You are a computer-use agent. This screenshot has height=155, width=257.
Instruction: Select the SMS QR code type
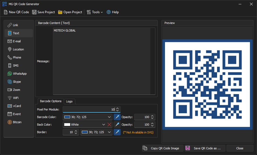click(x=19, y=66)
